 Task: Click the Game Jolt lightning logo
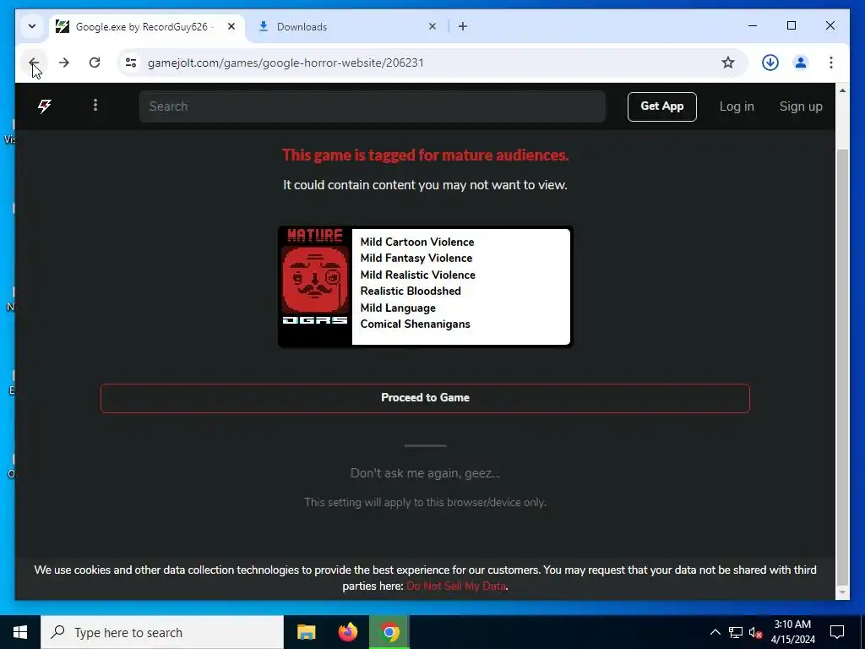tap(45, 106)
